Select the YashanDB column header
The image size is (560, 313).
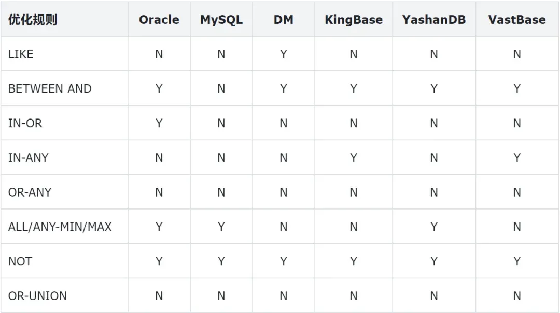point(434,20)
